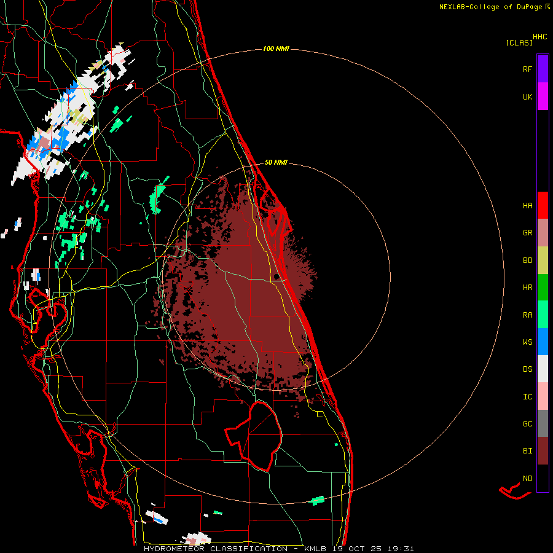The image size is (553, 553).
Task: Click the BI brown legend swatch
Action: point(543,451)
